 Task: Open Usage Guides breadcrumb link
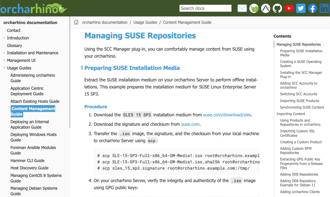click(145, 22)
